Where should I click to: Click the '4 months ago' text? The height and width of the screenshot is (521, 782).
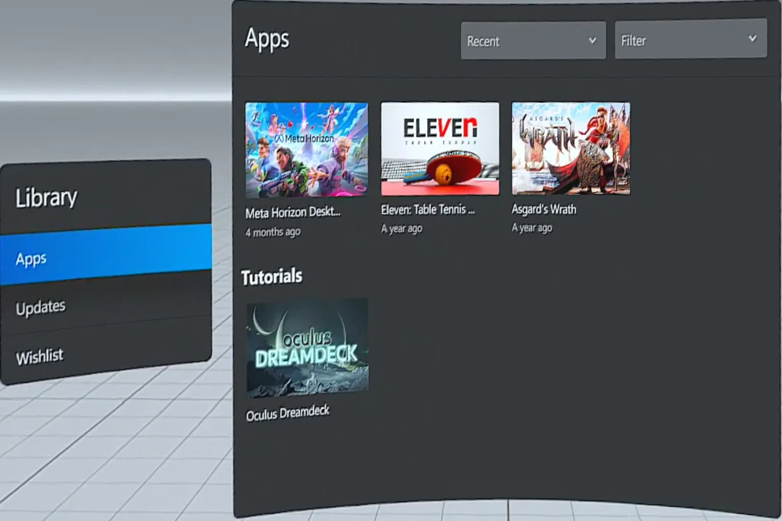(x=273, y=232)
